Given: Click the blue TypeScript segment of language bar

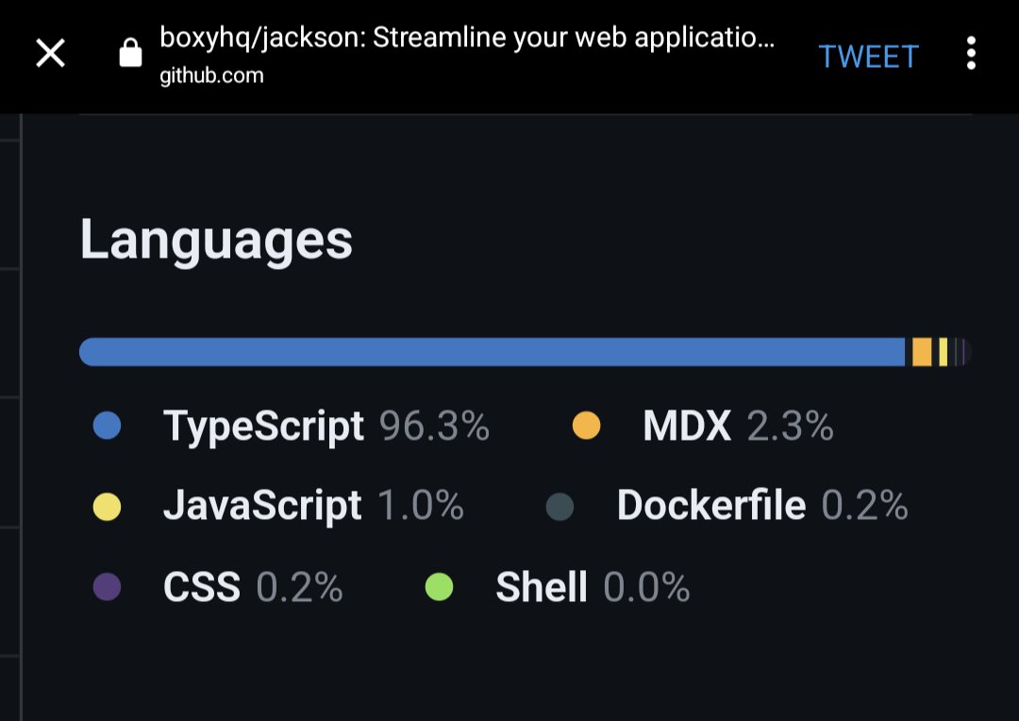Looking at the screenshot, I should tap(492, 352).
